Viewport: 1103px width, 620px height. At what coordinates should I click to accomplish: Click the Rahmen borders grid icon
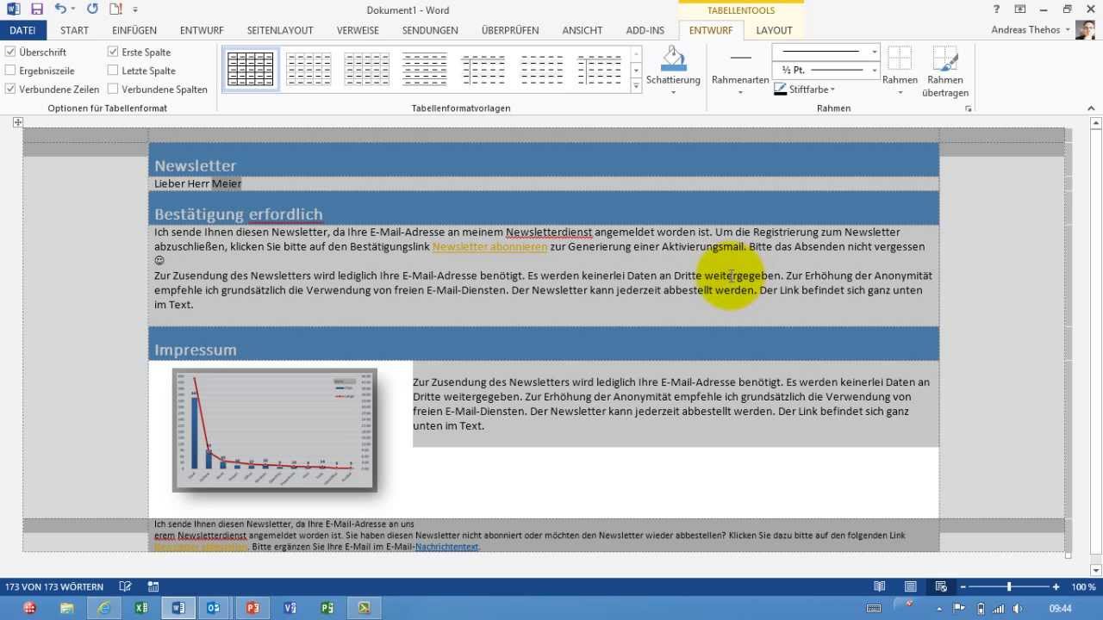900,59
